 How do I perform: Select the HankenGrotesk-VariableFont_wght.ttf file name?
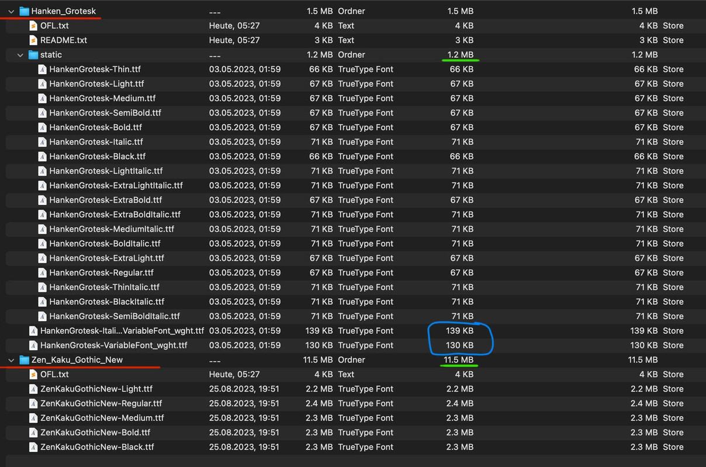click(x=114, y=346)
